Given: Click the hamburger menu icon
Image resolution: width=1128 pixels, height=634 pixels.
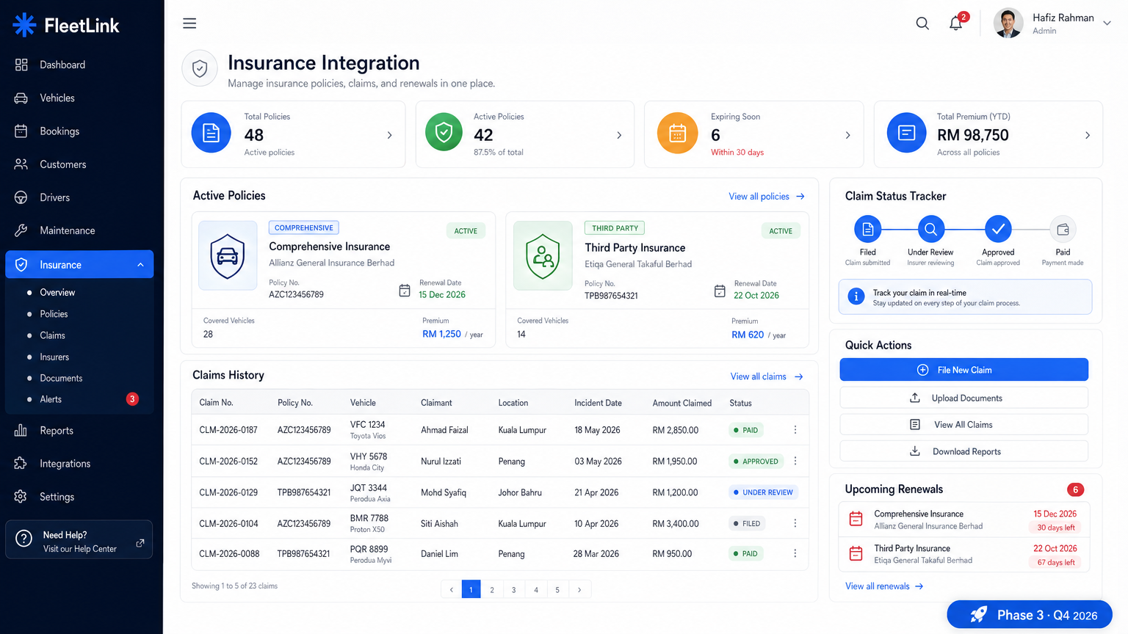Looking at the screenshot, I should click(189, 23).
